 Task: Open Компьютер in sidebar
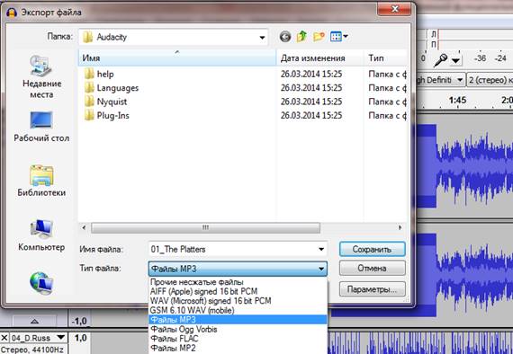tap(41, 235)
